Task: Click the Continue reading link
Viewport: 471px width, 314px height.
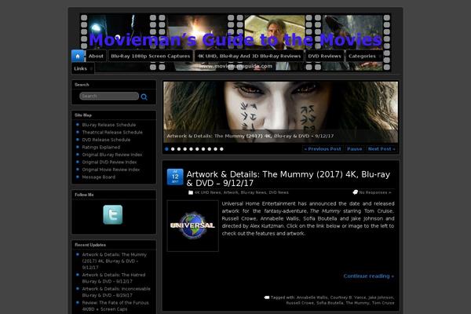Action: [369, 276]
